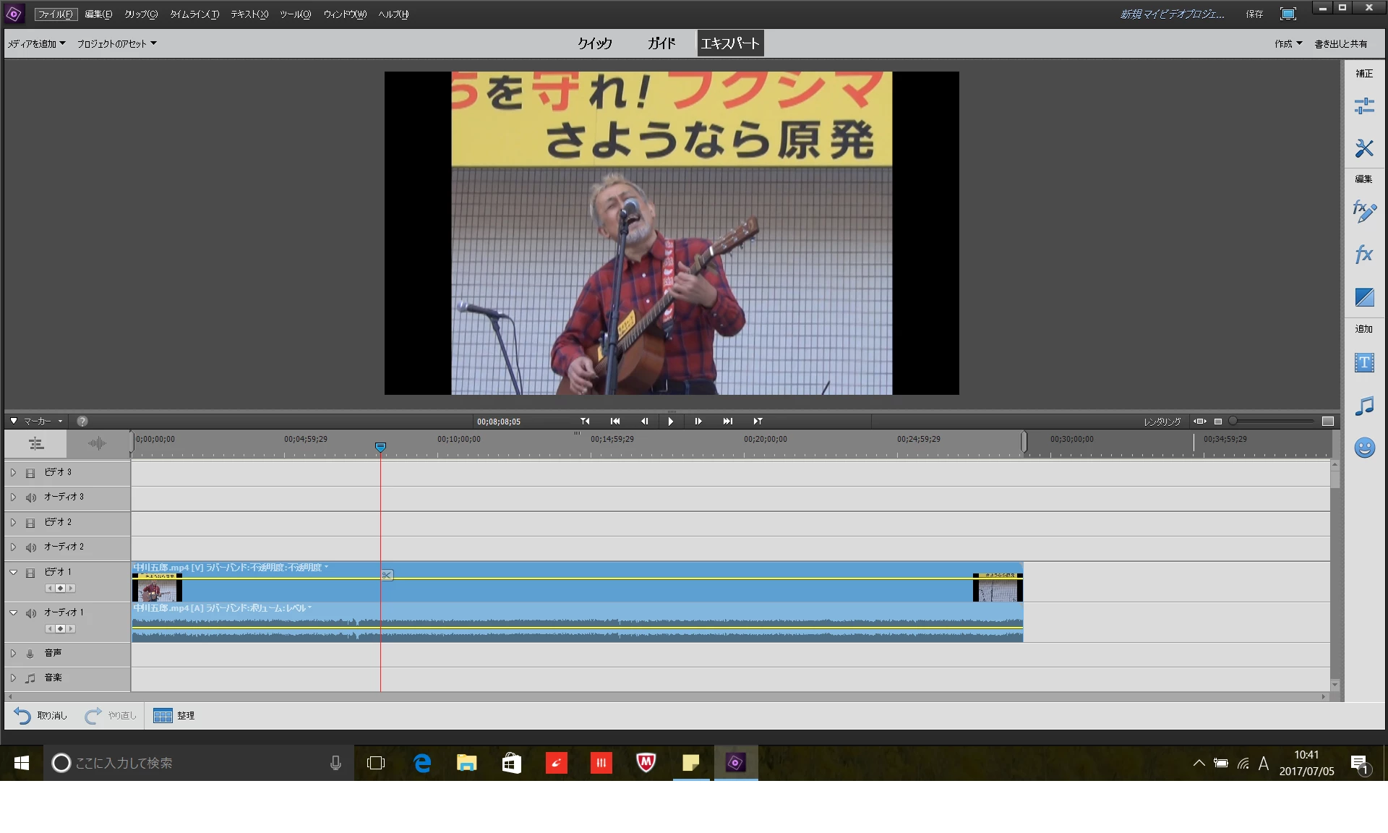Open the Timeline menu
1388x833 pixels.
(x=194, y=14)
